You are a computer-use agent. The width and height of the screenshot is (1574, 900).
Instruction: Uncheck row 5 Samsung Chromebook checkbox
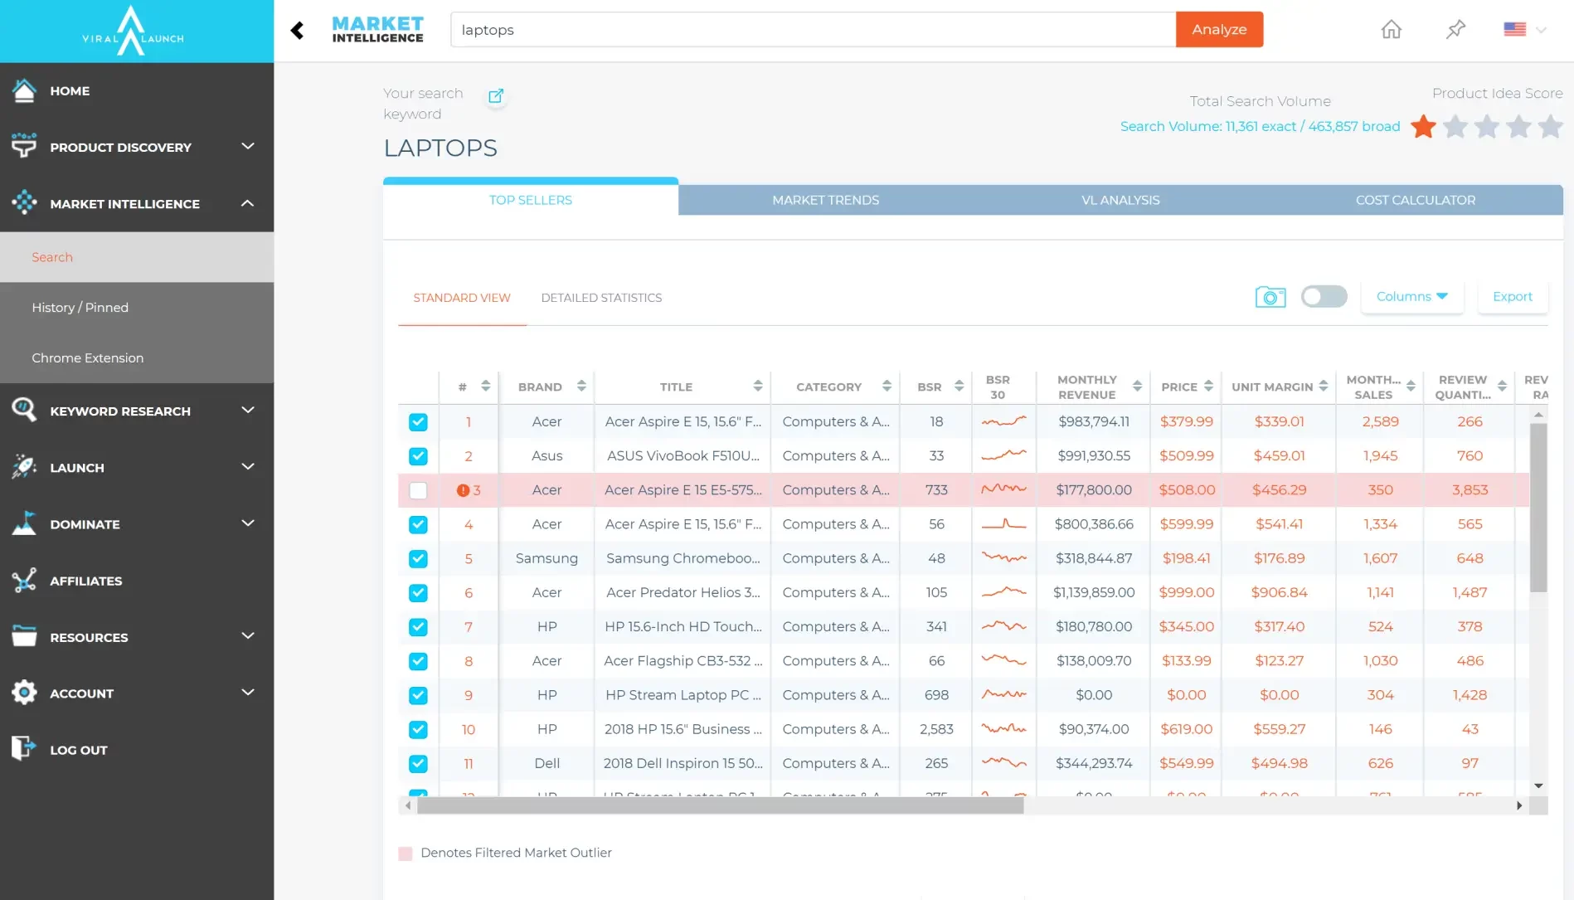tap(418, 559)
